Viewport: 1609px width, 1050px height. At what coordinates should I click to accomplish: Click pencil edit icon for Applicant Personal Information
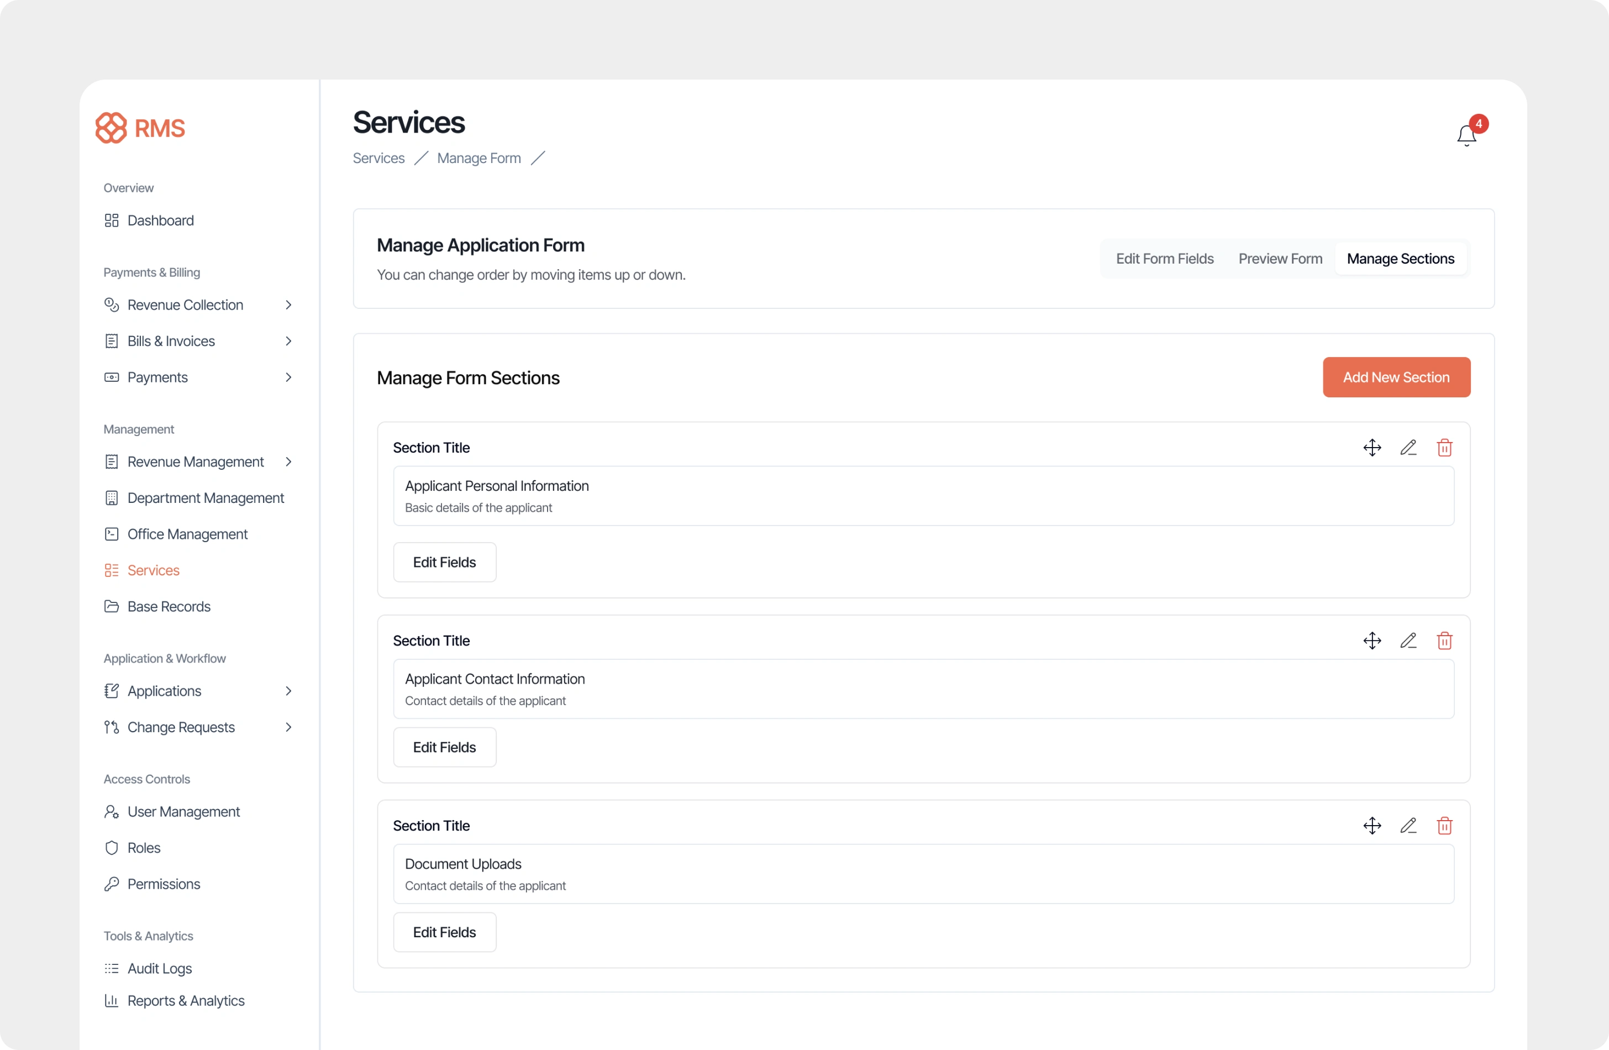1408,448
